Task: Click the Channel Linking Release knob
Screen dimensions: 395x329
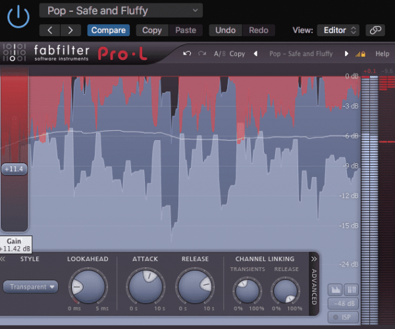Action: [286, 291]
